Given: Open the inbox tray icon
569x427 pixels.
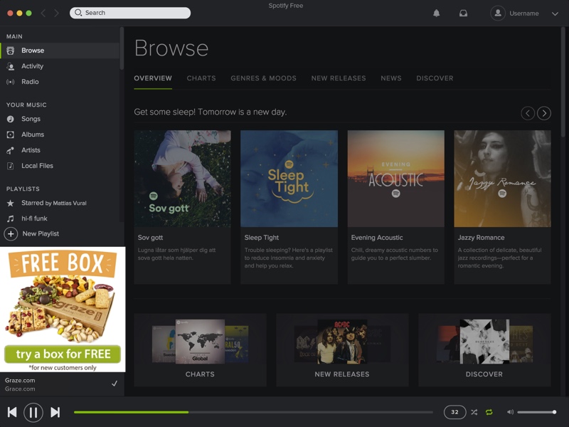Looking at the screenshot, I should pos(463,13).
